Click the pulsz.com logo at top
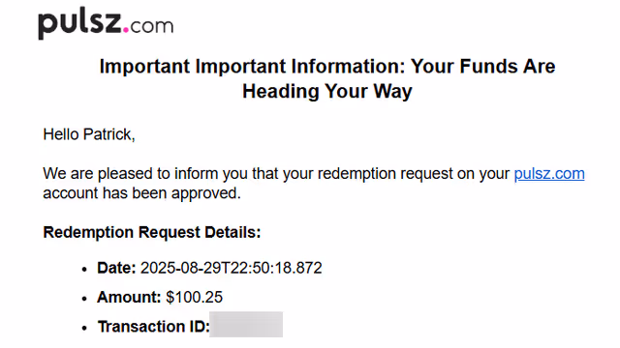Image resolution: width=620 pixels, height=348 pixels. click(x=106, y=24)
